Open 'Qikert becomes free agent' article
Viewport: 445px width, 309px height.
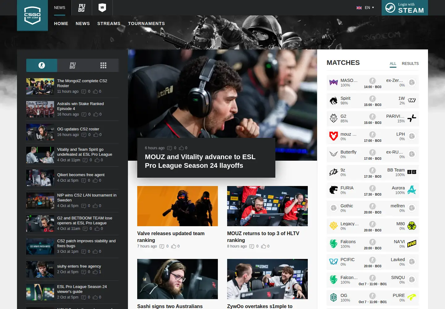[81, 175]
